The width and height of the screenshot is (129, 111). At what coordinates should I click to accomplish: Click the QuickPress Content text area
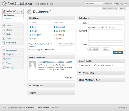click(x=105, y=35)
